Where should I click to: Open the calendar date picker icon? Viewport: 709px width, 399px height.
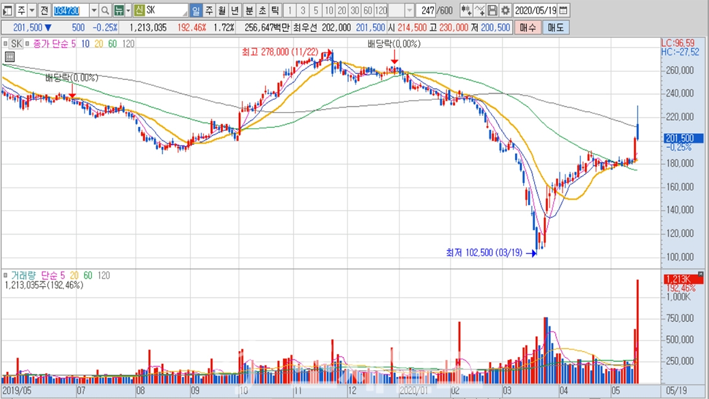[x=564, y=10]
